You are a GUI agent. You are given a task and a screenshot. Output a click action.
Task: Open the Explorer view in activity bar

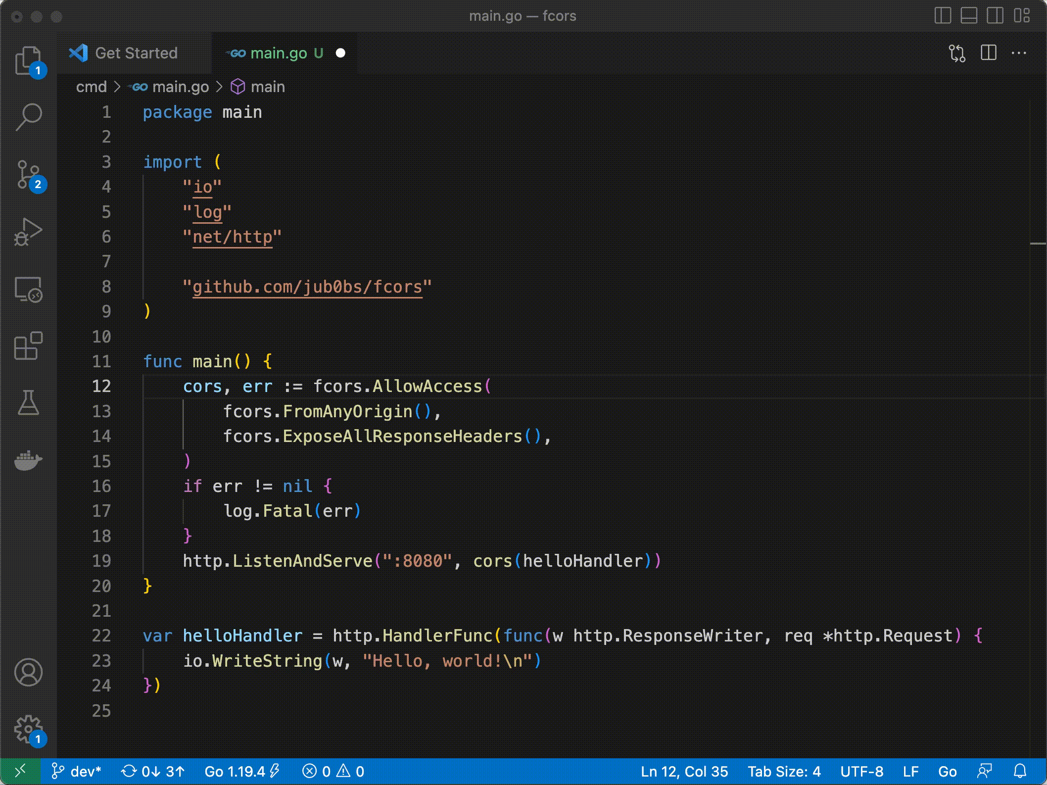[28, 60]
